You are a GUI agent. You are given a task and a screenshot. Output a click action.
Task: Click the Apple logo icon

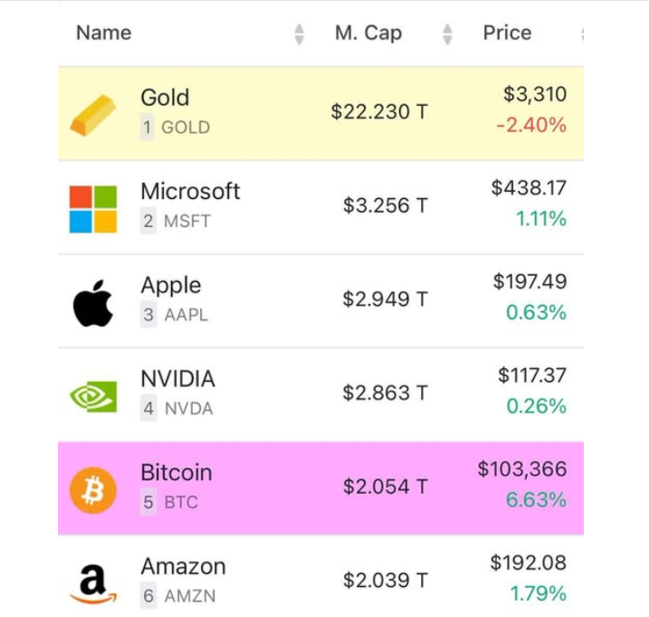coord(93,303)
